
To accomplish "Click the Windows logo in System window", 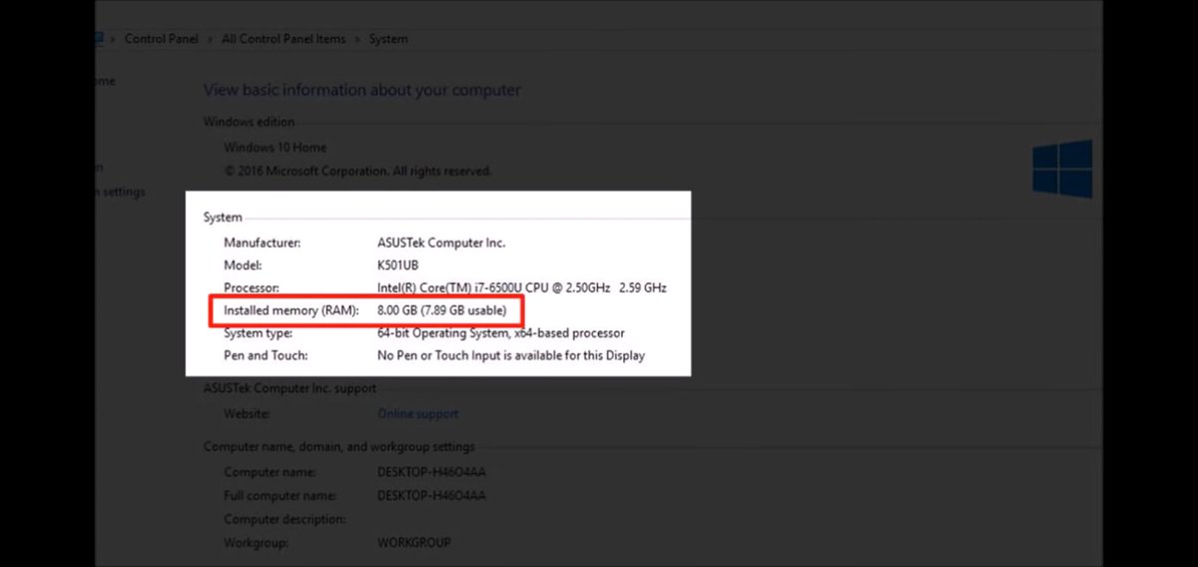I will tap(1062, 168).
